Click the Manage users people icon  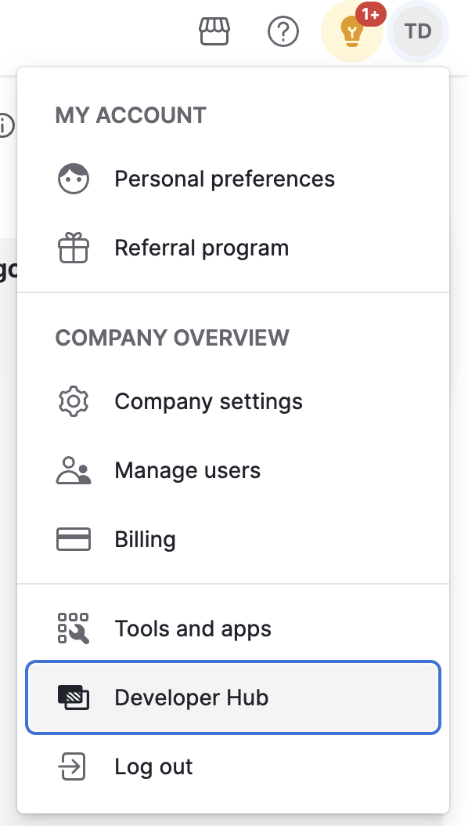(73, 469)
